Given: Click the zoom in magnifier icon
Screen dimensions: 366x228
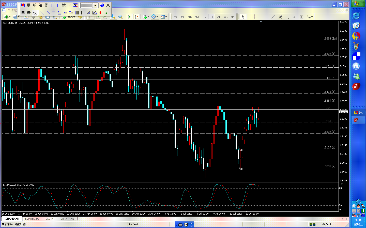Looking at the screenshot, I should [113, 17].
